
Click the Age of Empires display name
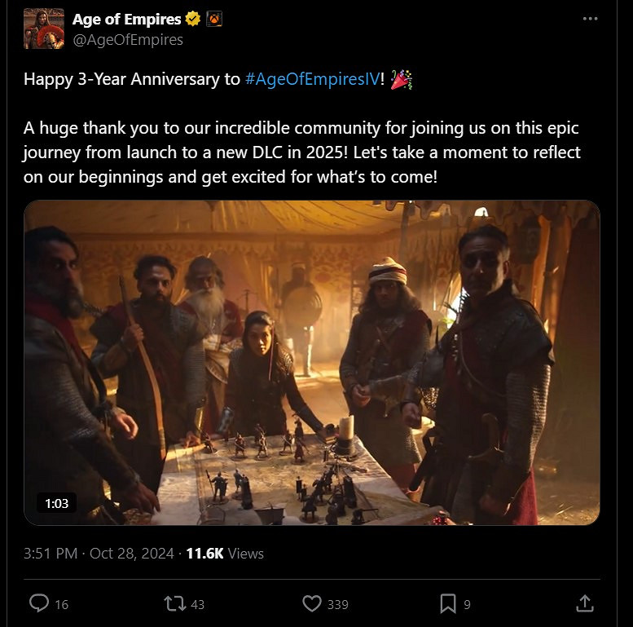pyautogui.click(x=126, y=19)
